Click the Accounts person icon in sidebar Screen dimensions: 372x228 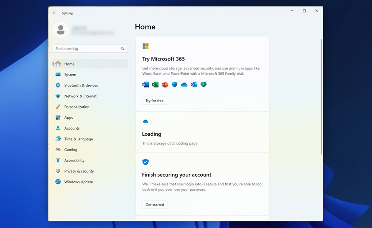pos(58,128)
